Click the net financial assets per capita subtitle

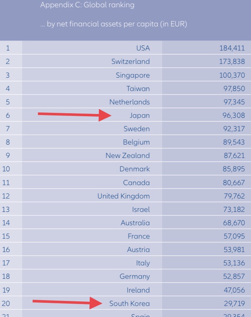(113, 26)
